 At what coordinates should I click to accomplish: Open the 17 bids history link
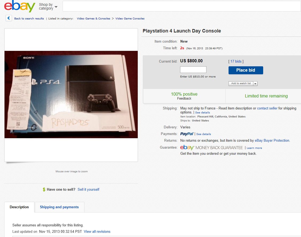point(236,62)
